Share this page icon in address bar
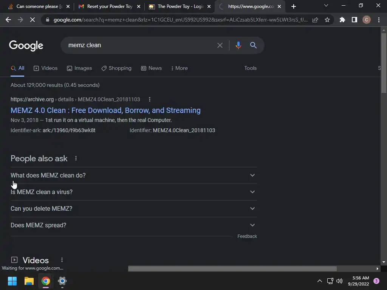Viewport: 387px width, 290px height. [x=315, y=20]
